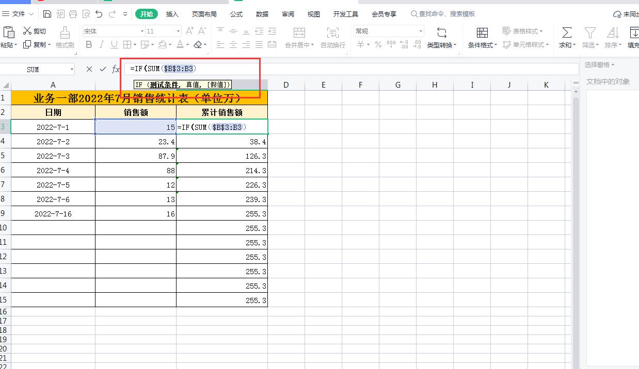Open the Selection Pane (选择窗格) menu
The image size is (639, 369).
[x=599, y=64]
